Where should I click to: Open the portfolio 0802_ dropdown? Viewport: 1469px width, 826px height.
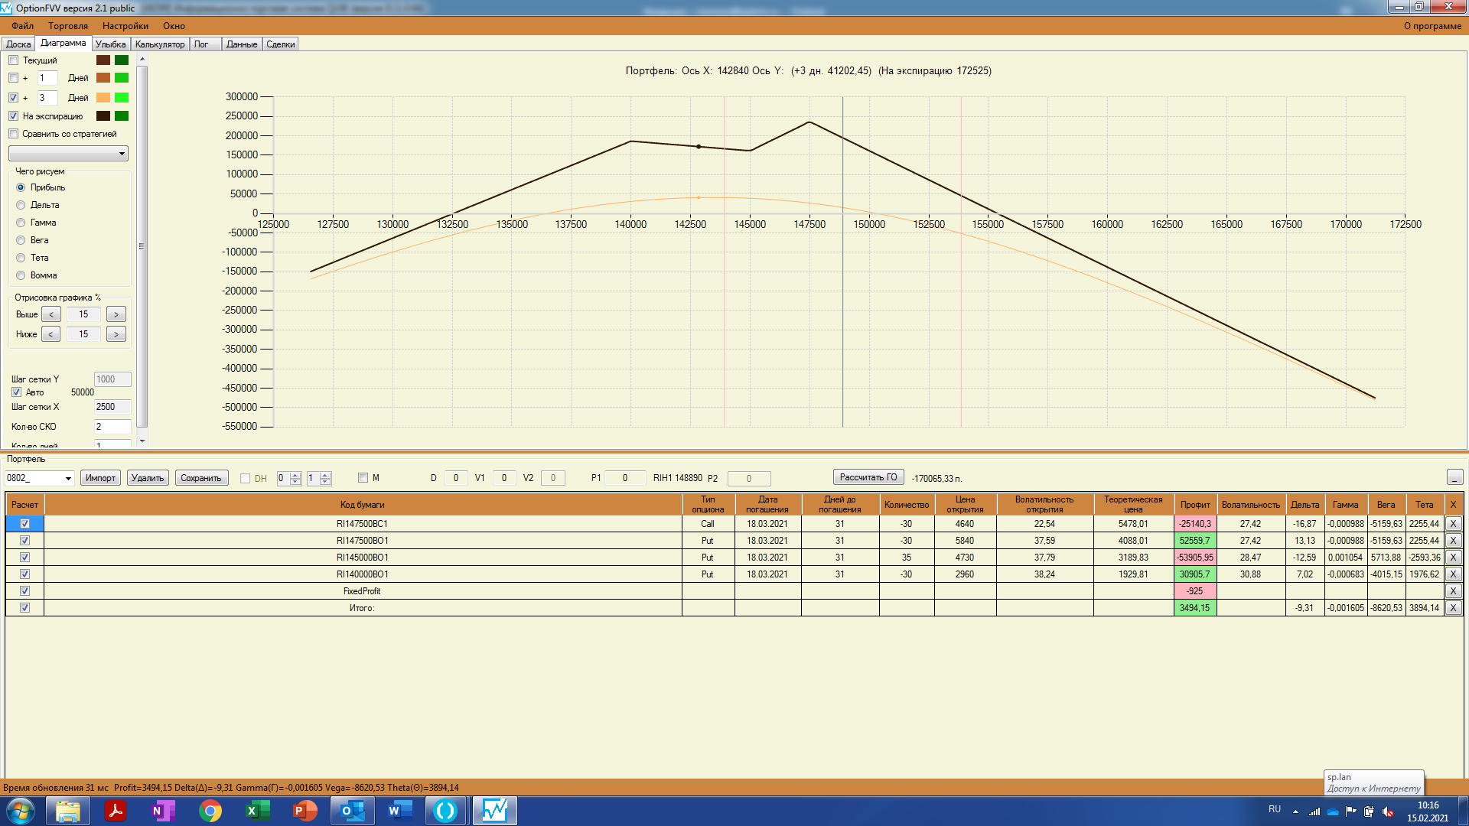pyautogui.click(x=68, y=479)
